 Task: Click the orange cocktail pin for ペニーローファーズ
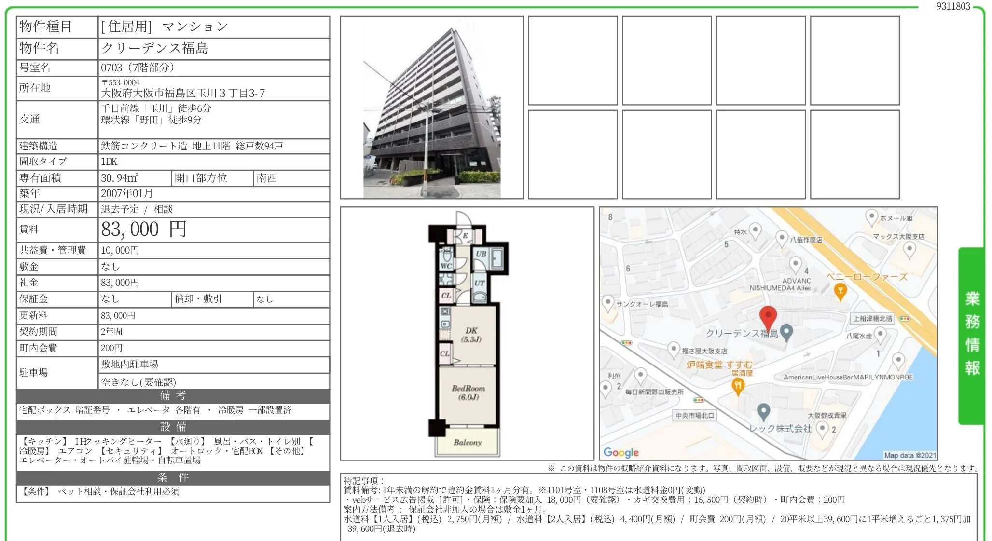point(840,291)
